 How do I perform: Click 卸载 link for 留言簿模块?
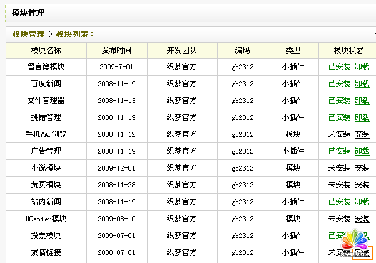362,67
